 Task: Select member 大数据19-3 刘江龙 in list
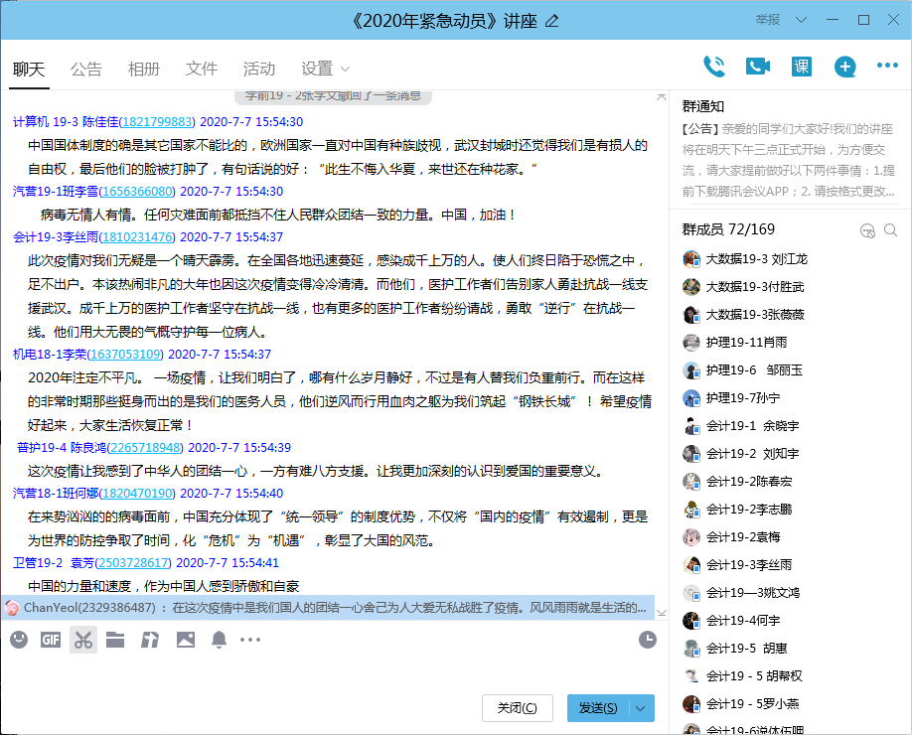pos(755,259)
